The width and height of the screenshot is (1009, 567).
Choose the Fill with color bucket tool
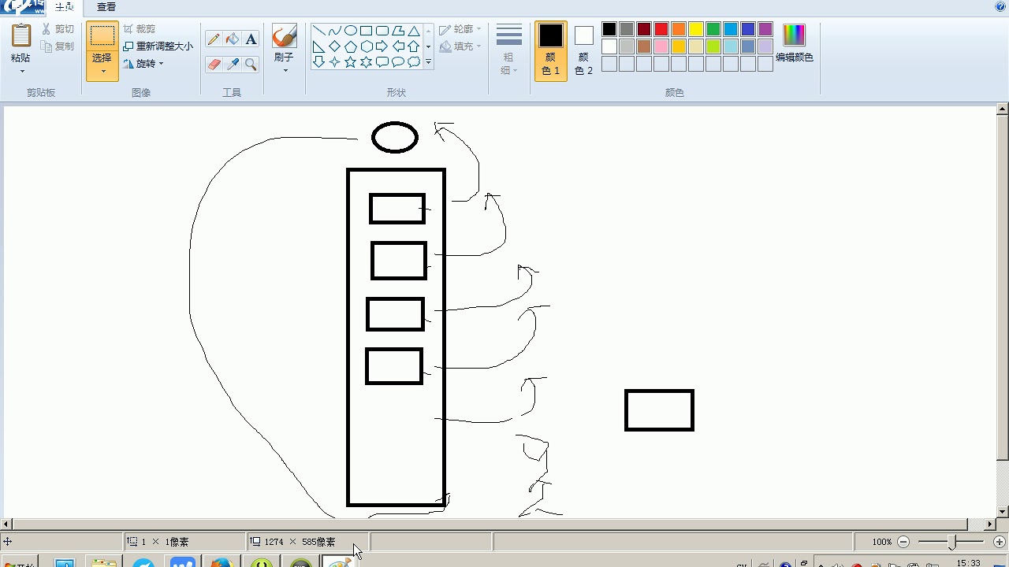click(233, 39)
